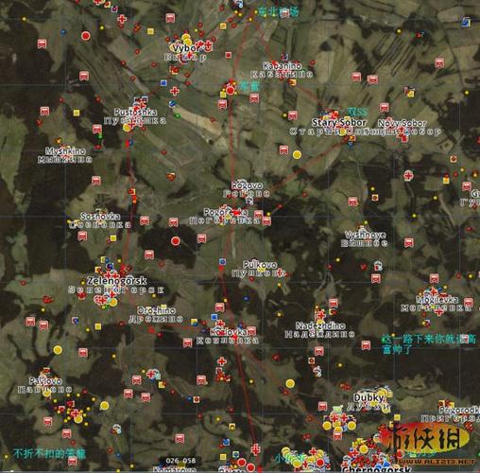Click the Zelenogorsk town label
This screenshot has height=473, width=480.
116,281
